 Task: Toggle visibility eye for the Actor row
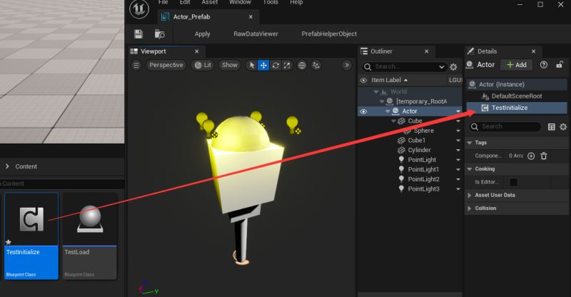(363, 111)
